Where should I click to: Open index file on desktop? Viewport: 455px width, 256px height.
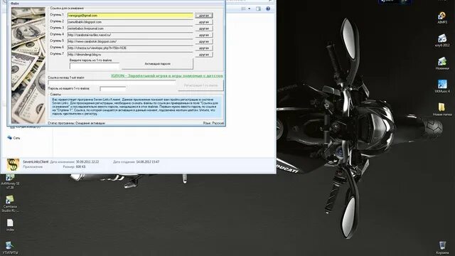pos(10,225)
